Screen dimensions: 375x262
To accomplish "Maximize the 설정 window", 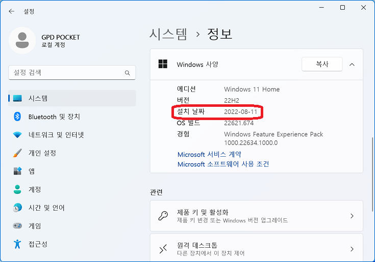I will pos(342,8).
